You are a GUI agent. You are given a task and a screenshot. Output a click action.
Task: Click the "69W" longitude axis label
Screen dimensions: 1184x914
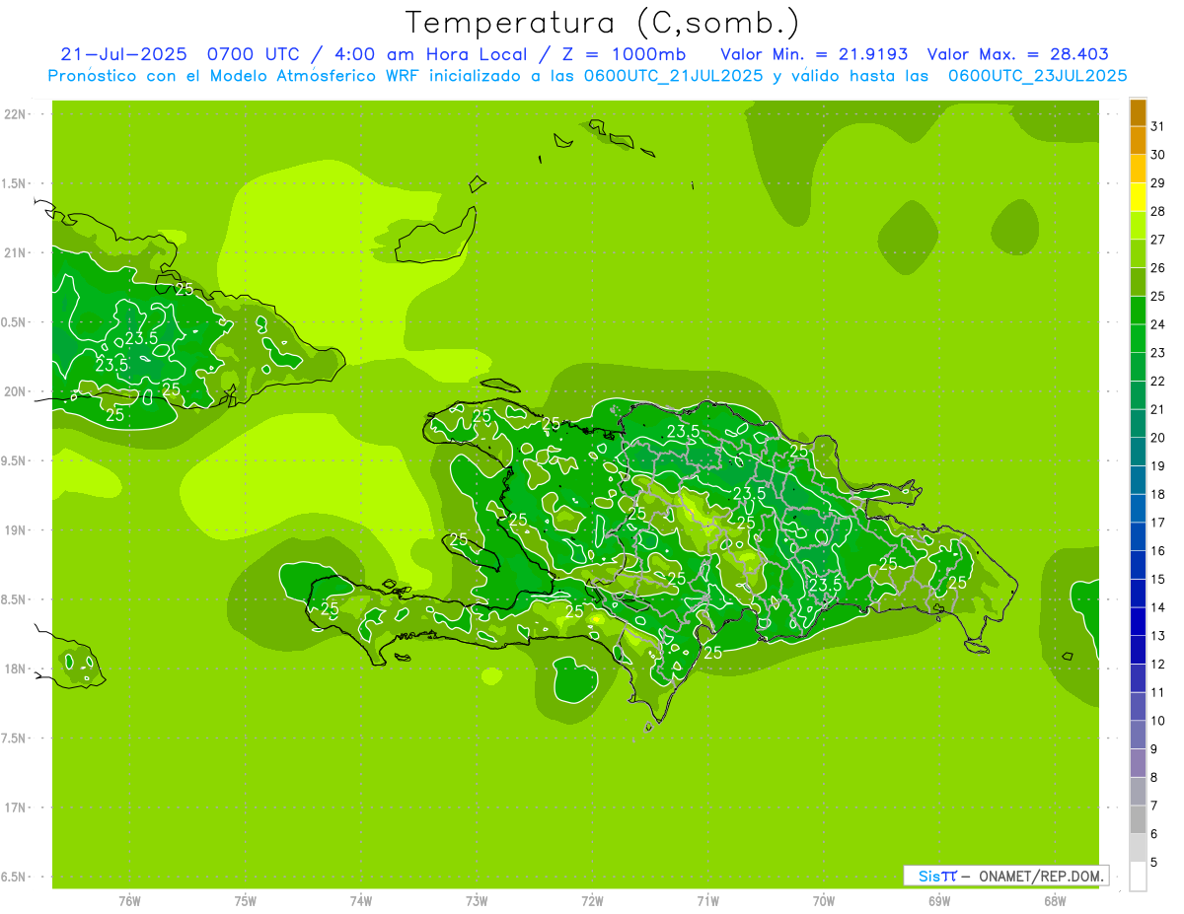(939, 900)
